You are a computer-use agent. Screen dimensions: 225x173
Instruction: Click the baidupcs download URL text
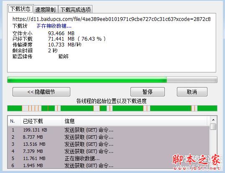(112, 19)
